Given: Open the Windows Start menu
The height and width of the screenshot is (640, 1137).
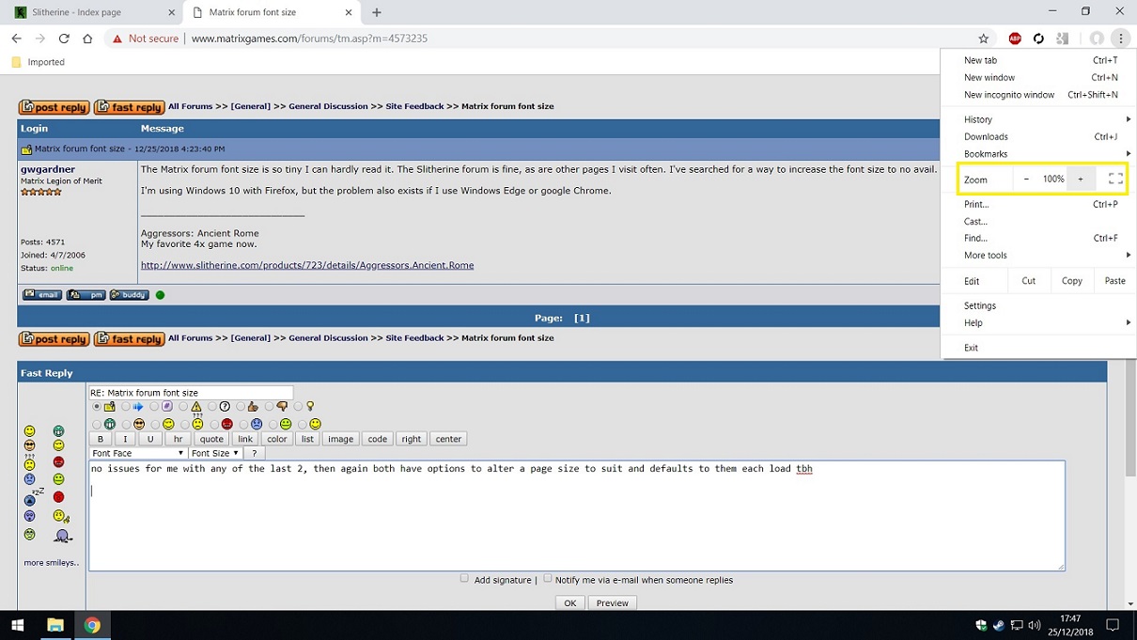Looking at the screenshot, I should tap(17, 625).
